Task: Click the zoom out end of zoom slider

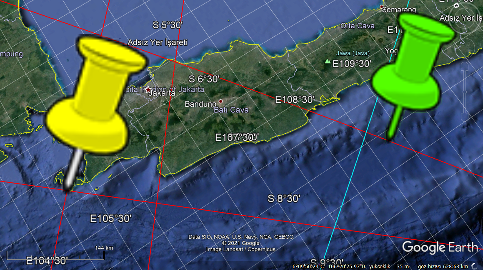Action: click(x=465, y=117)
